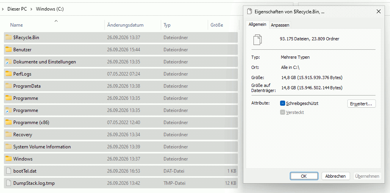Select the row named Benutzer
390x193 pixels.
coord(121,50)
